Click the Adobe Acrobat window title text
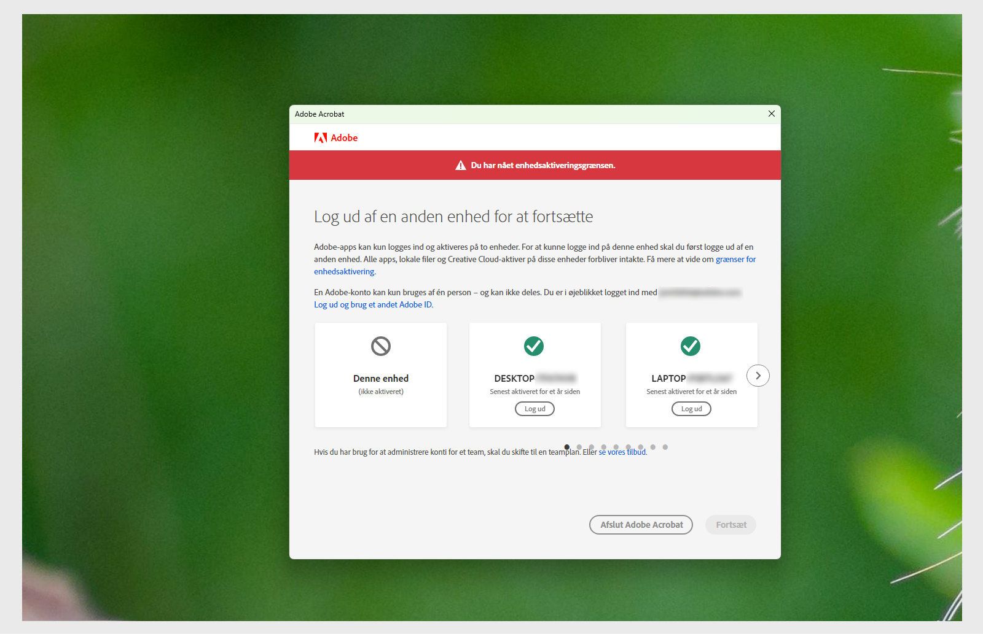The width and height of the screenshot is (983, 634). pos(319,114)
